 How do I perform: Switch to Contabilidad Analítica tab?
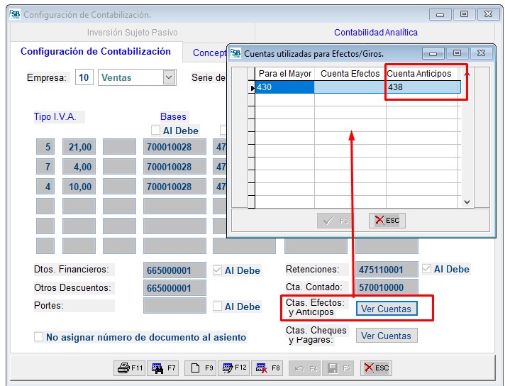pos(375,32)
